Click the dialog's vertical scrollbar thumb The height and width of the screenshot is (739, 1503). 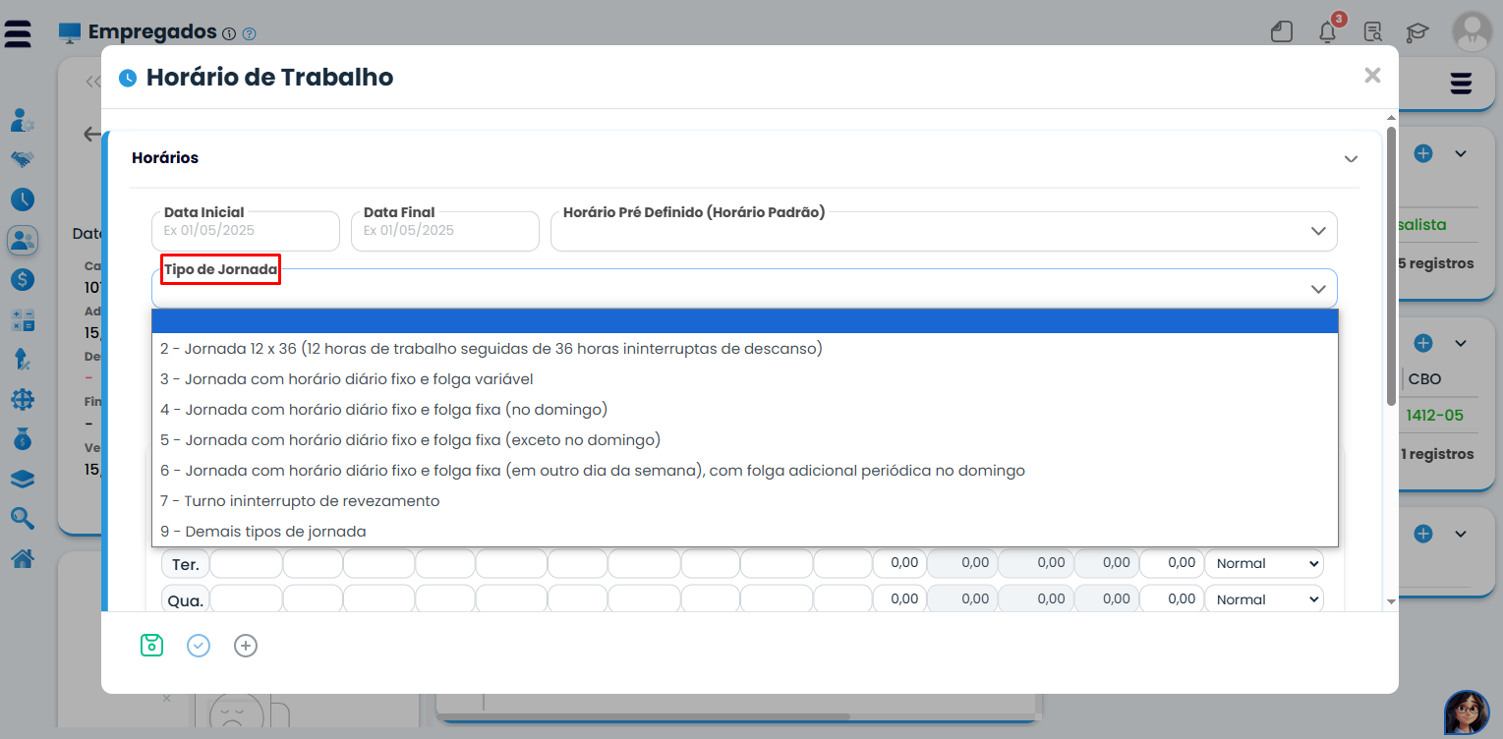click(1391, 265)
